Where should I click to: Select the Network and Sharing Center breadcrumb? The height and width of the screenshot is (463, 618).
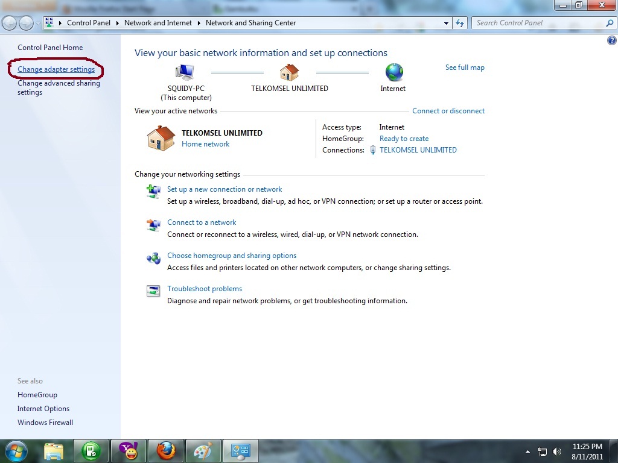pyautogui.click(x=250, y=23)
